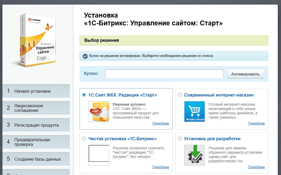Focus the Купон input field

(164, 74)
